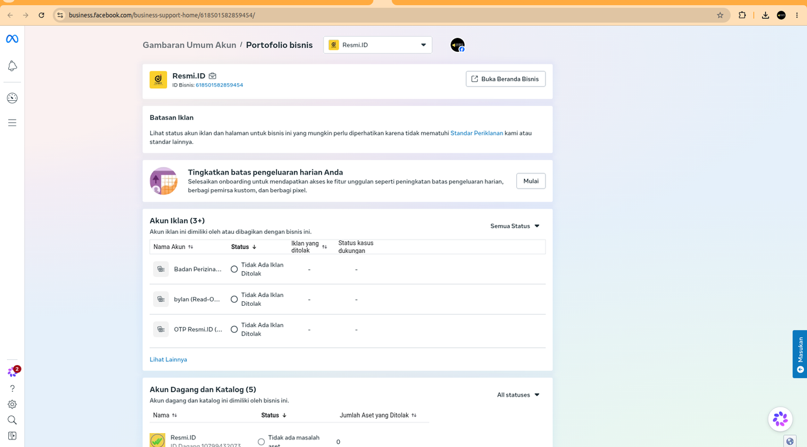Viewport: 807px width, 447px height.
Task: Click the Mulai onboarding button
Action: pyautogui.click(x=531, y=181)
